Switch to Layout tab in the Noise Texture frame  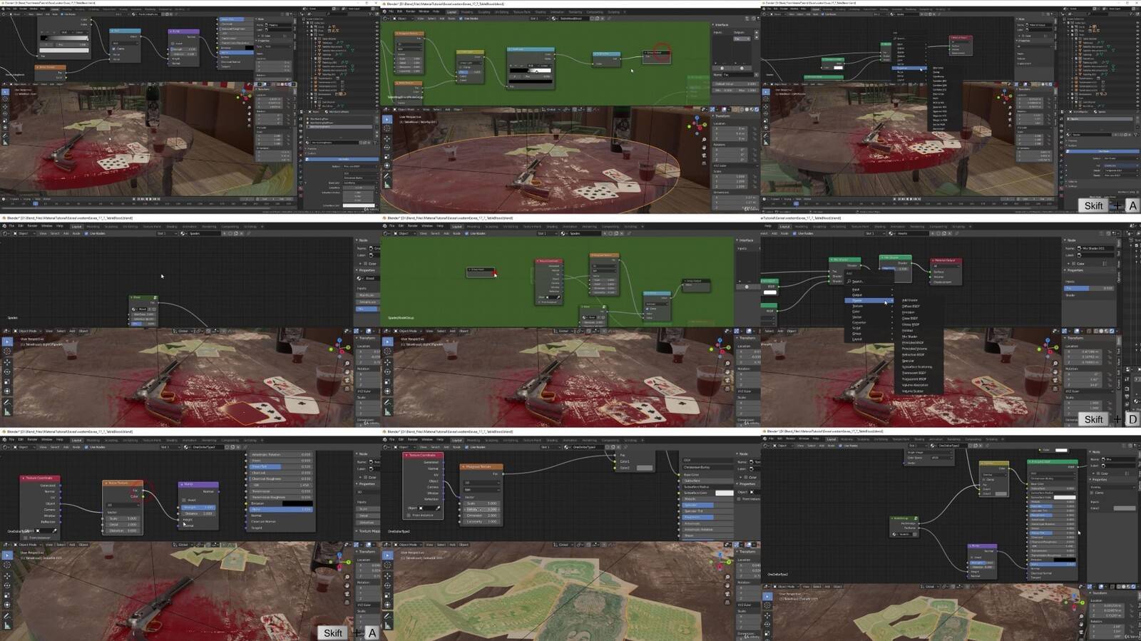pyautogui.click(x=76, y=440)
